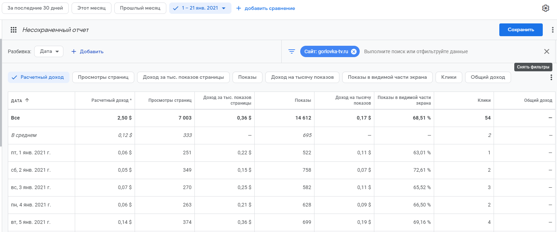Click the nine-dot report grid icon

(14, 30)
